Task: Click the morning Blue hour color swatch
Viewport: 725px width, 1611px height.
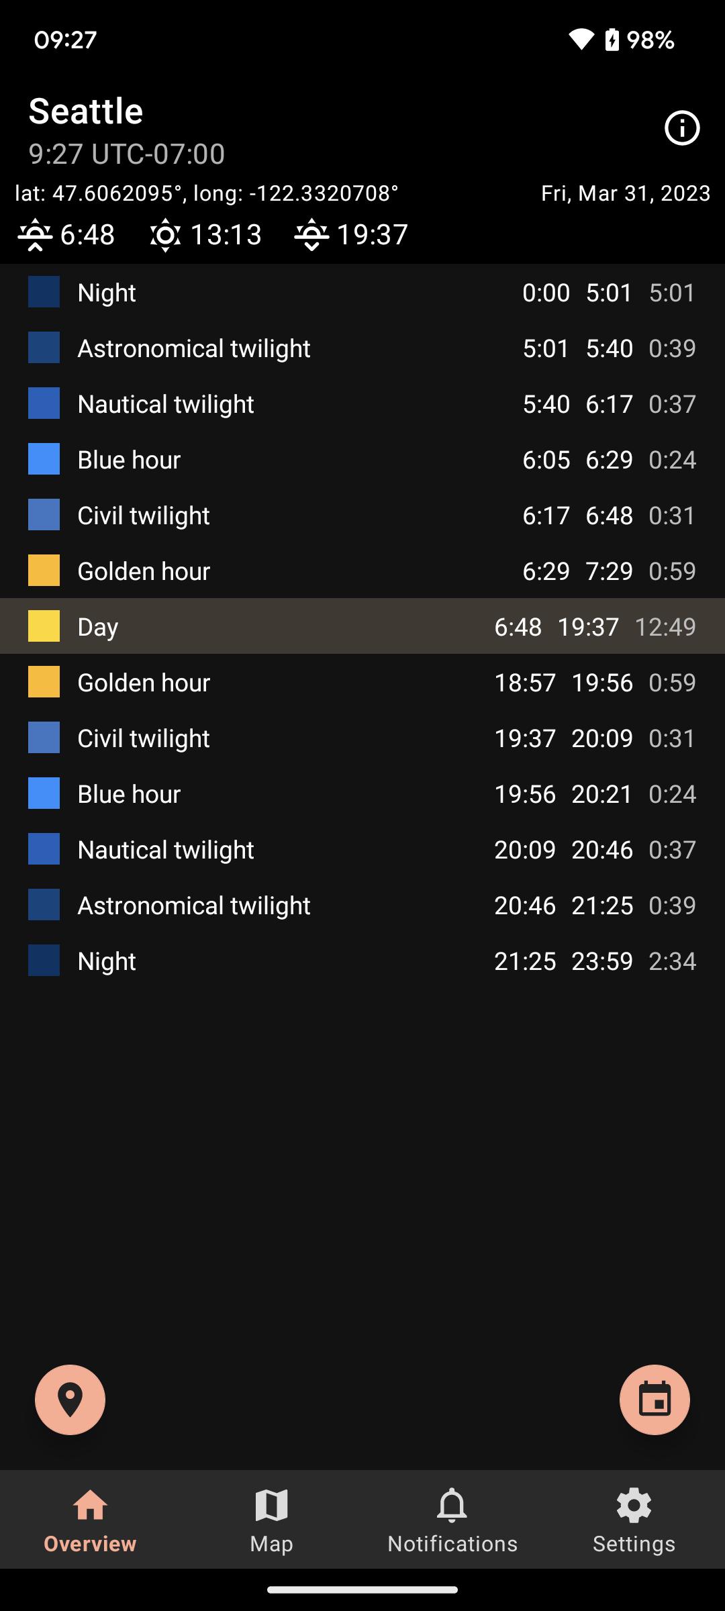Action: pos(44,459)
